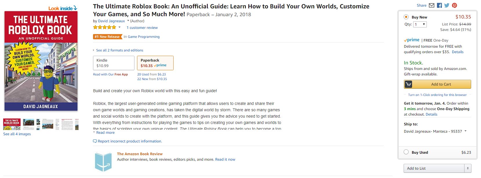Expand Read more in book description
Viewport: 481px width, 178px height.
pyautogui.click(x=105, y=133)
